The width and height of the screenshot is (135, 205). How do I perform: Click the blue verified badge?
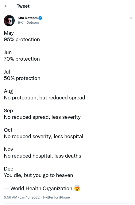[40, 18]
